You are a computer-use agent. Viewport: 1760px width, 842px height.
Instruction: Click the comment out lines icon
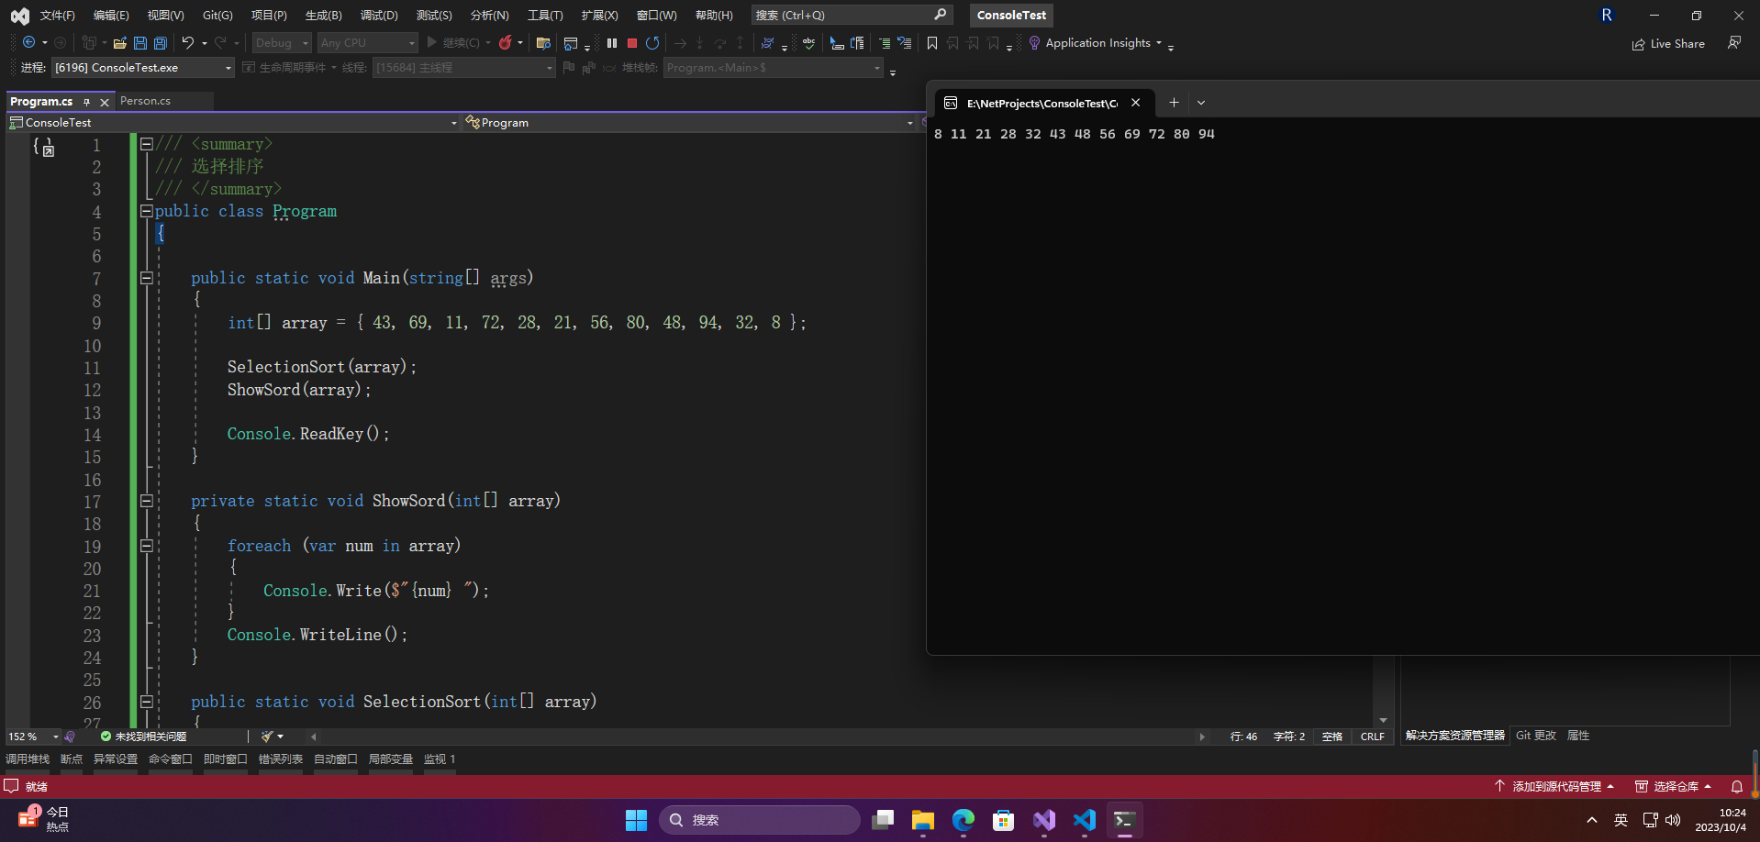click(x=885, y=43)
